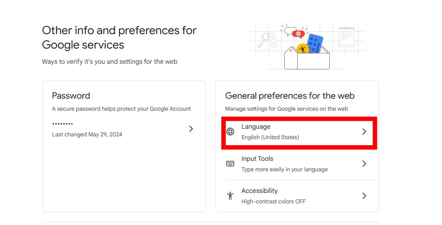Open the Input Tools label
This screenshot has height=225, width=442.
pyautogui.click(x=257, y=159)
